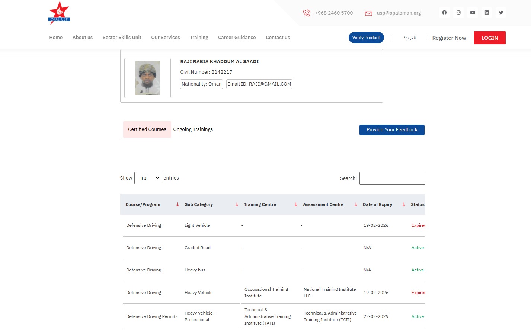
Task: Open the YouTube social icon
Action: (473, 13)
